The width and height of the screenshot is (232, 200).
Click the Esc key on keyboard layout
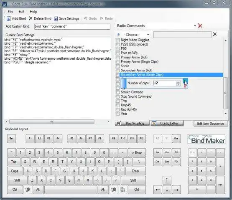(11, 139)
